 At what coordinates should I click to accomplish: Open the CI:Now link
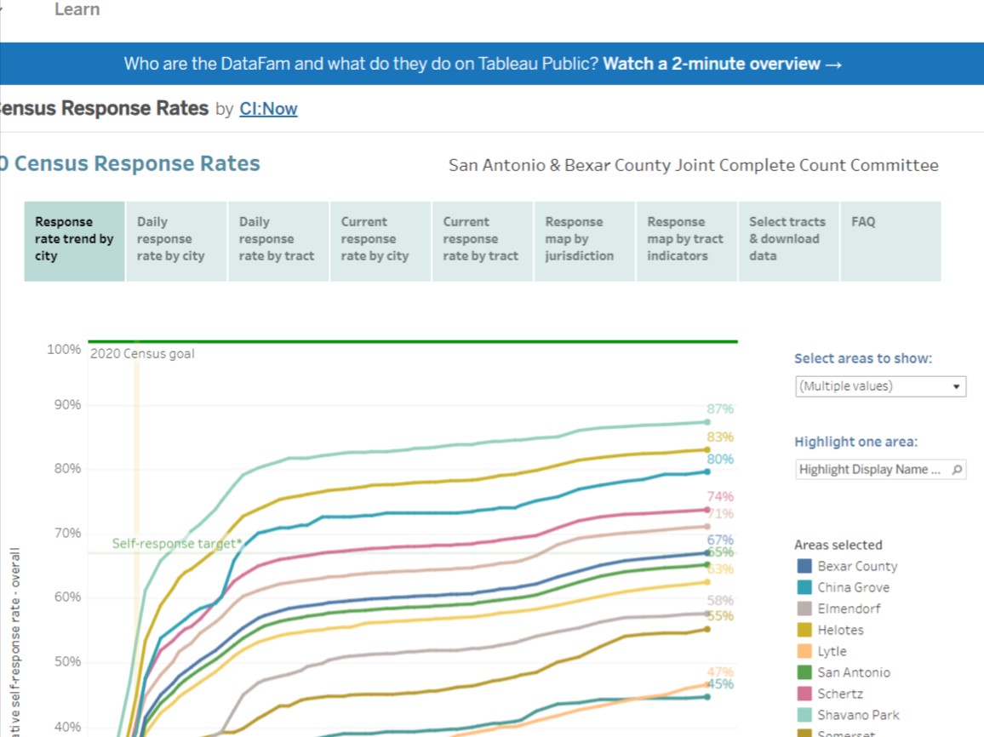pyautogui.click(x=268, y=108)
